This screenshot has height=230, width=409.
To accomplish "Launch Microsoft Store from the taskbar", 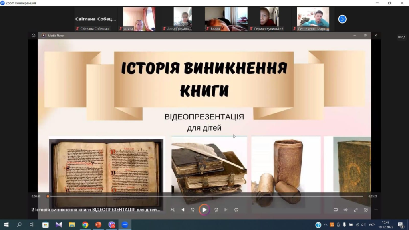I will [x=46, y=224].
